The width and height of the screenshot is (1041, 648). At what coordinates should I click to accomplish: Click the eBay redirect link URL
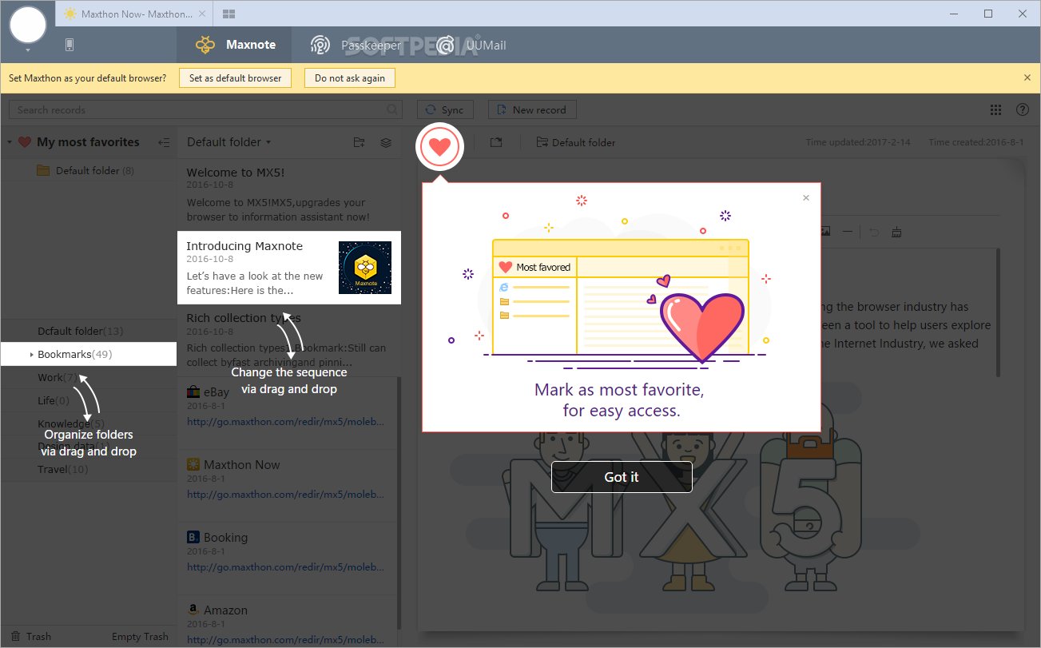tap(286, 421)
